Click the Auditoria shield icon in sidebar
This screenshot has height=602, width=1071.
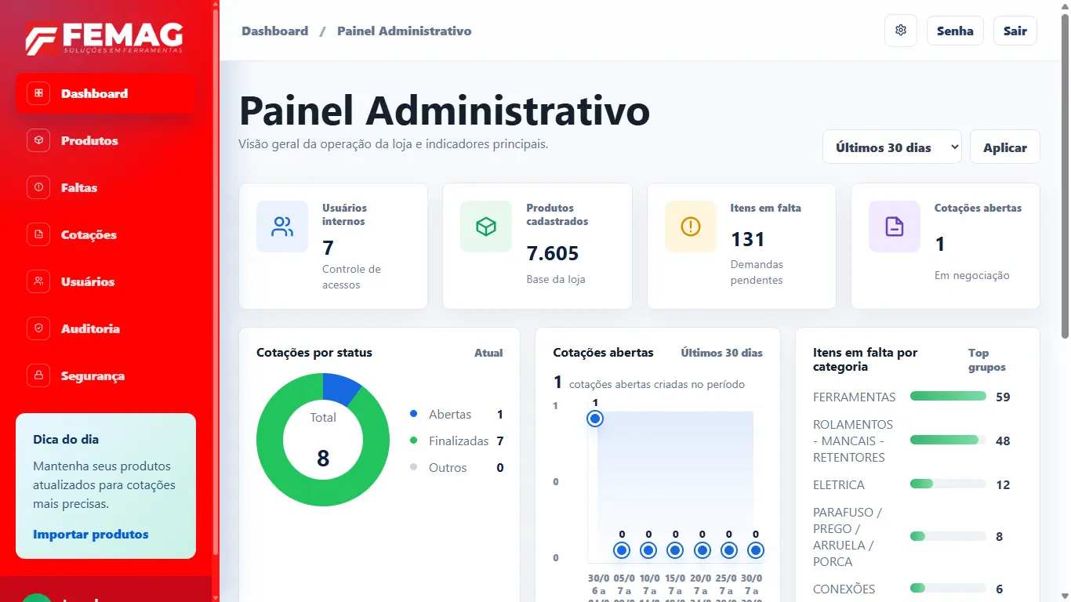coord(38,328)
